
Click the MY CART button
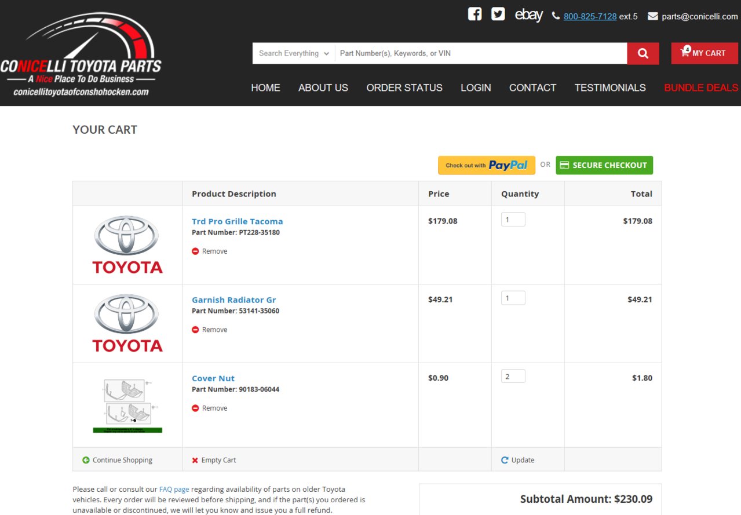click(705, 53)
